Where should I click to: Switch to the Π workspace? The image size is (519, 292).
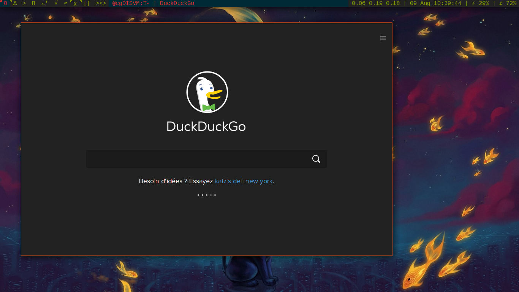click(33, 3)
